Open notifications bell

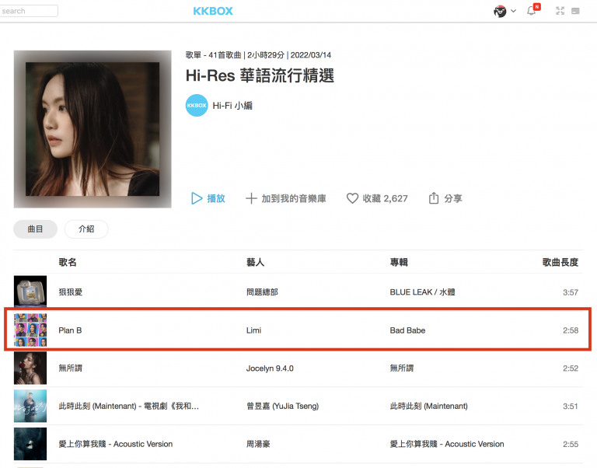click(x=532, y=11)
